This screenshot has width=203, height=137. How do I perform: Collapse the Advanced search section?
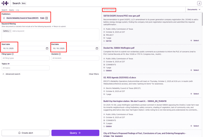(12, 74)
